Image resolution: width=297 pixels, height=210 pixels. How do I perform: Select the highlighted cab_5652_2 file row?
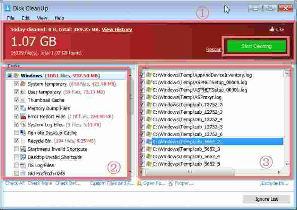(217, 142)
